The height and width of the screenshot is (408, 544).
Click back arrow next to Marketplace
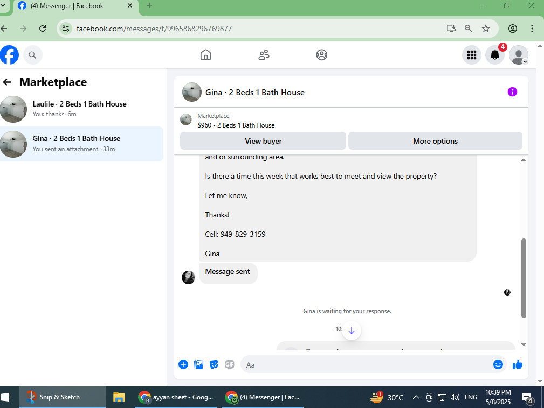tap(8, 82)
